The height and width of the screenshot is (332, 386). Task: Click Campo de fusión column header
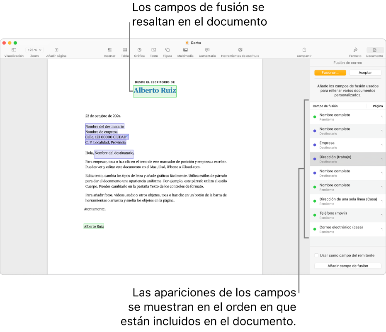325,106
